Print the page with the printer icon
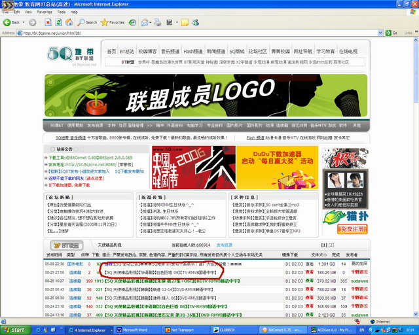Image resolution: width=419 pixels, height=335 pixels. coord(158,22)
